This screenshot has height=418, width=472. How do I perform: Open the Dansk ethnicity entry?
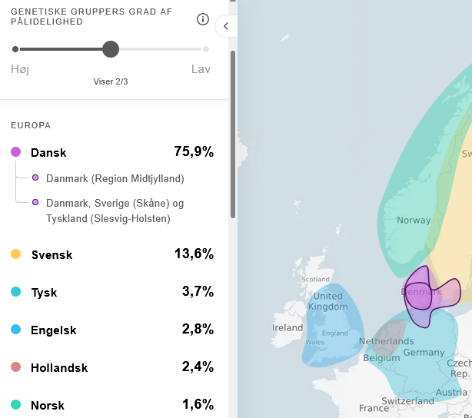[x=48, y=152]
